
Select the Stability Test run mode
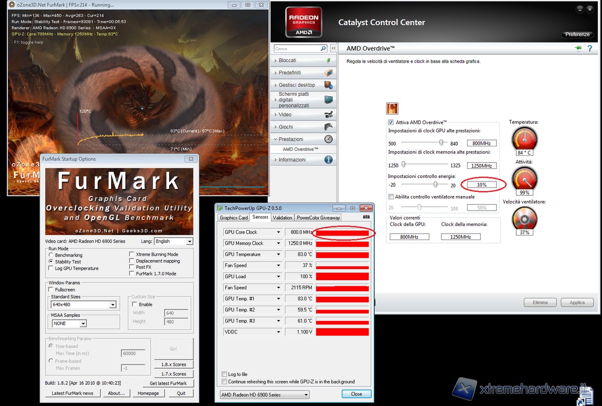(x=51, y=262)
